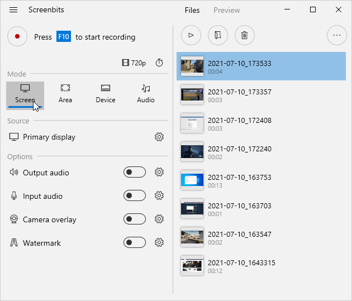Switch to the Files tab
This screenshot has width=352, height=301.
[x=192, y=10]
